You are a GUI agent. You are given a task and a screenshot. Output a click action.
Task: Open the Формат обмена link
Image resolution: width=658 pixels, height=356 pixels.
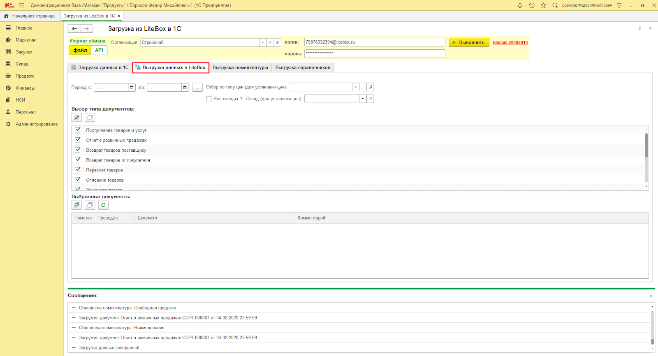pos(88,41)
